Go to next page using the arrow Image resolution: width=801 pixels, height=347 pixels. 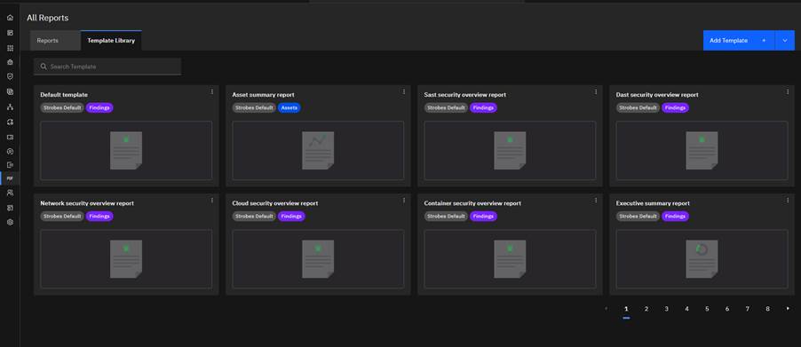point(788,308)
